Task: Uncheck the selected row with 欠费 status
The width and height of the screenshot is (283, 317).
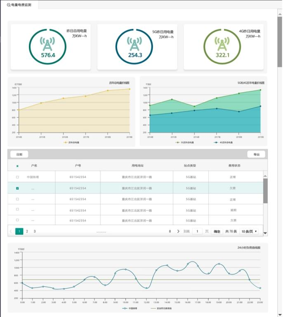Action: click(x=17, y=188)
